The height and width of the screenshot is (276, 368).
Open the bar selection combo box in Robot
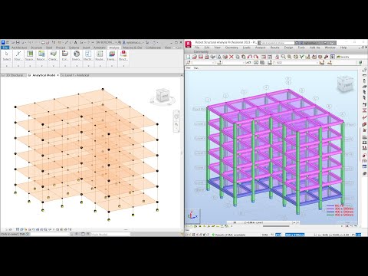pyautogui.click(x=234, y=63)
